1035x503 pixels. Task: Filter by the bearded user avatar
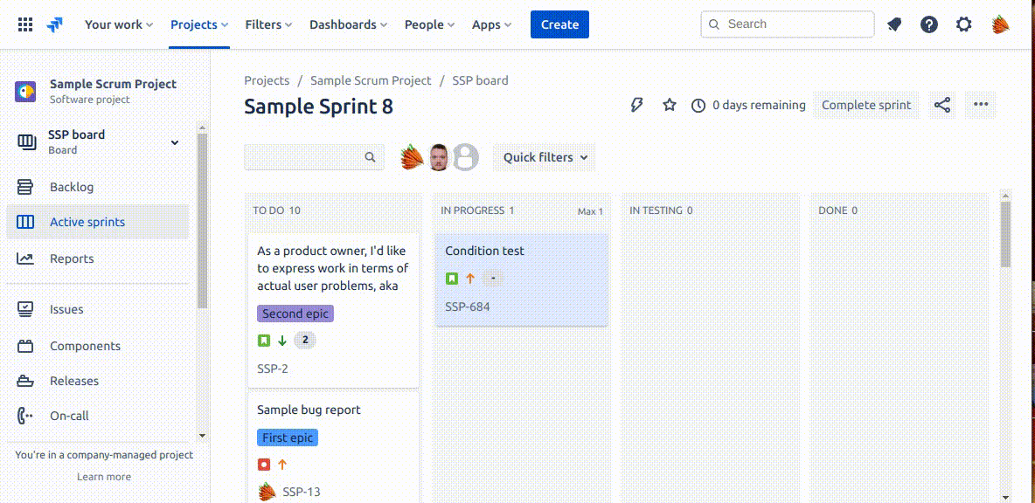439,157
